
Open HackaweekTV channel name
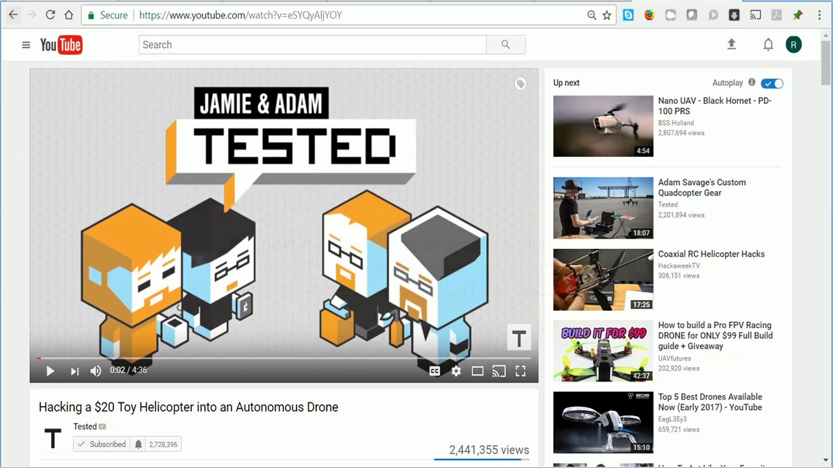pyautogui.click(x=679, y=265)
